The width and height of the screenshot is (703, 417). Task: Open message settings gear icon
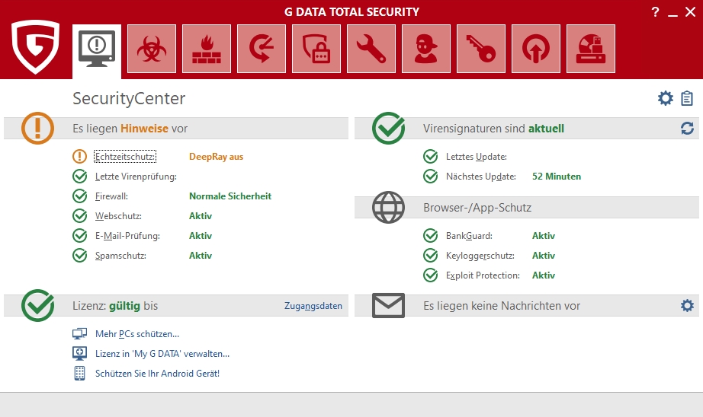pos(687,306)
